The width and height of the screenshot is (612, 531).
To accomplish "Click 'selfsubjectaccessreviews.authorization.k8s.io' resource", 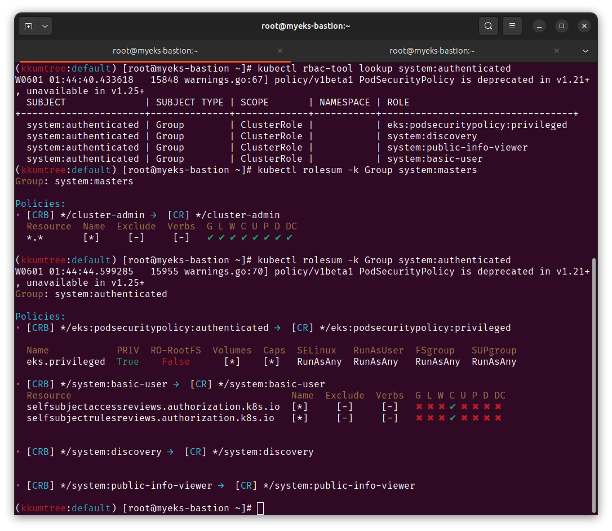I will (153, 407).
